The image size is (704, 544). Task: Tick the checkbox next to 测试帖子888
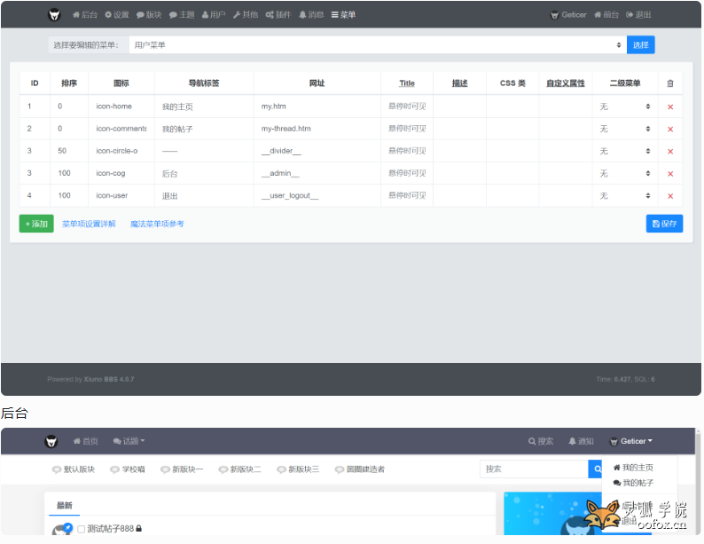point(82,529)
